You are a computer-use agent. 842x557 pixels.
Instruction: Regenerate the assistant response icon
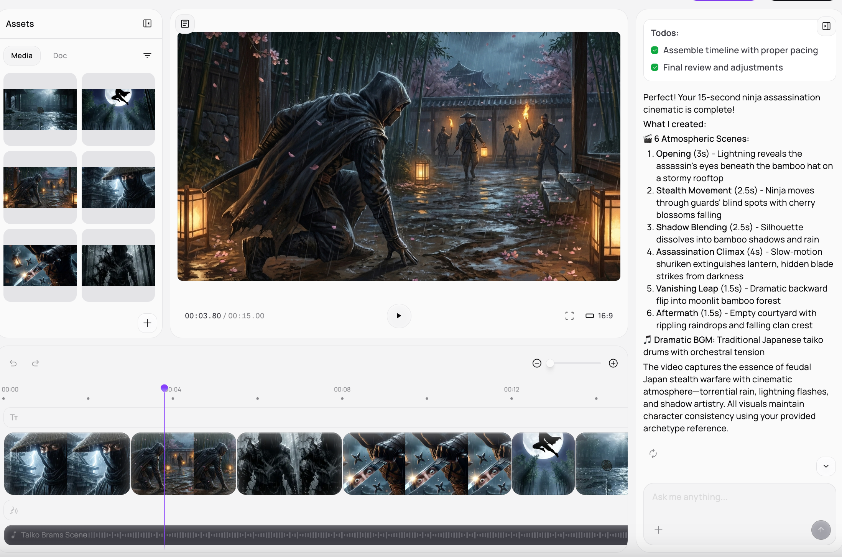click(653, 454)
